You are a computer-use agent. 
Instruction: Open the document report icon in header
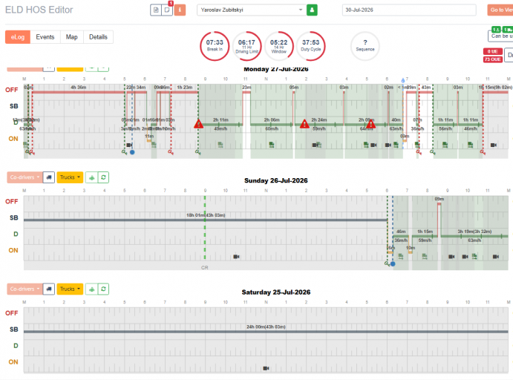(x=156, y=10)
